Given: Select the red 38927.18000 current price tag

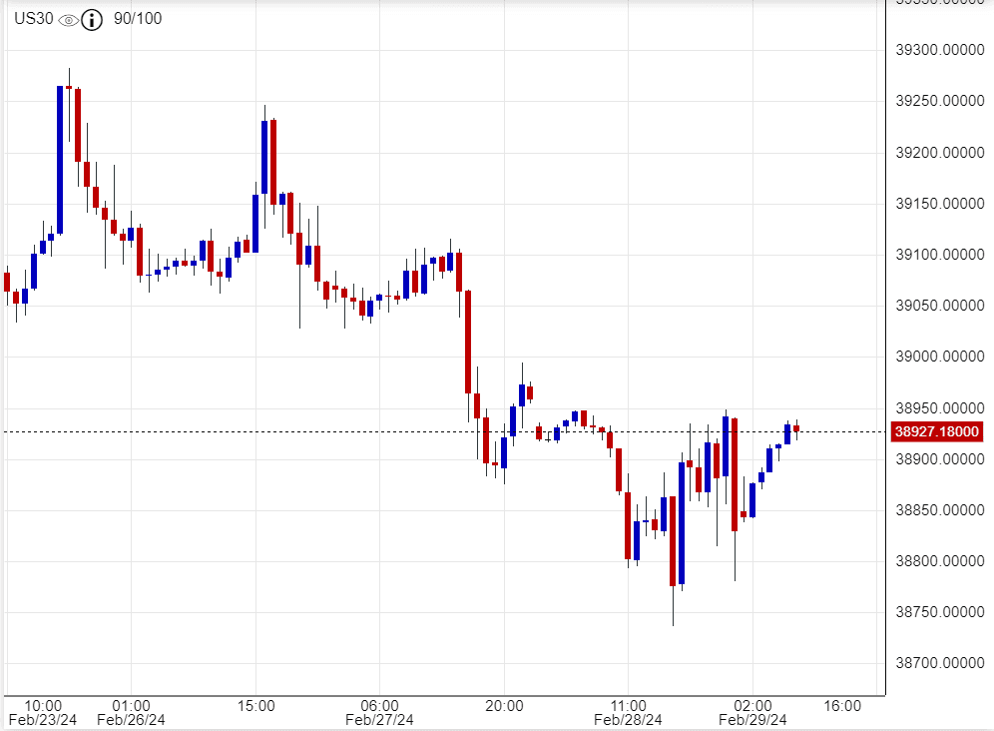Looking at the screenshot, I should tap(938, 432).
